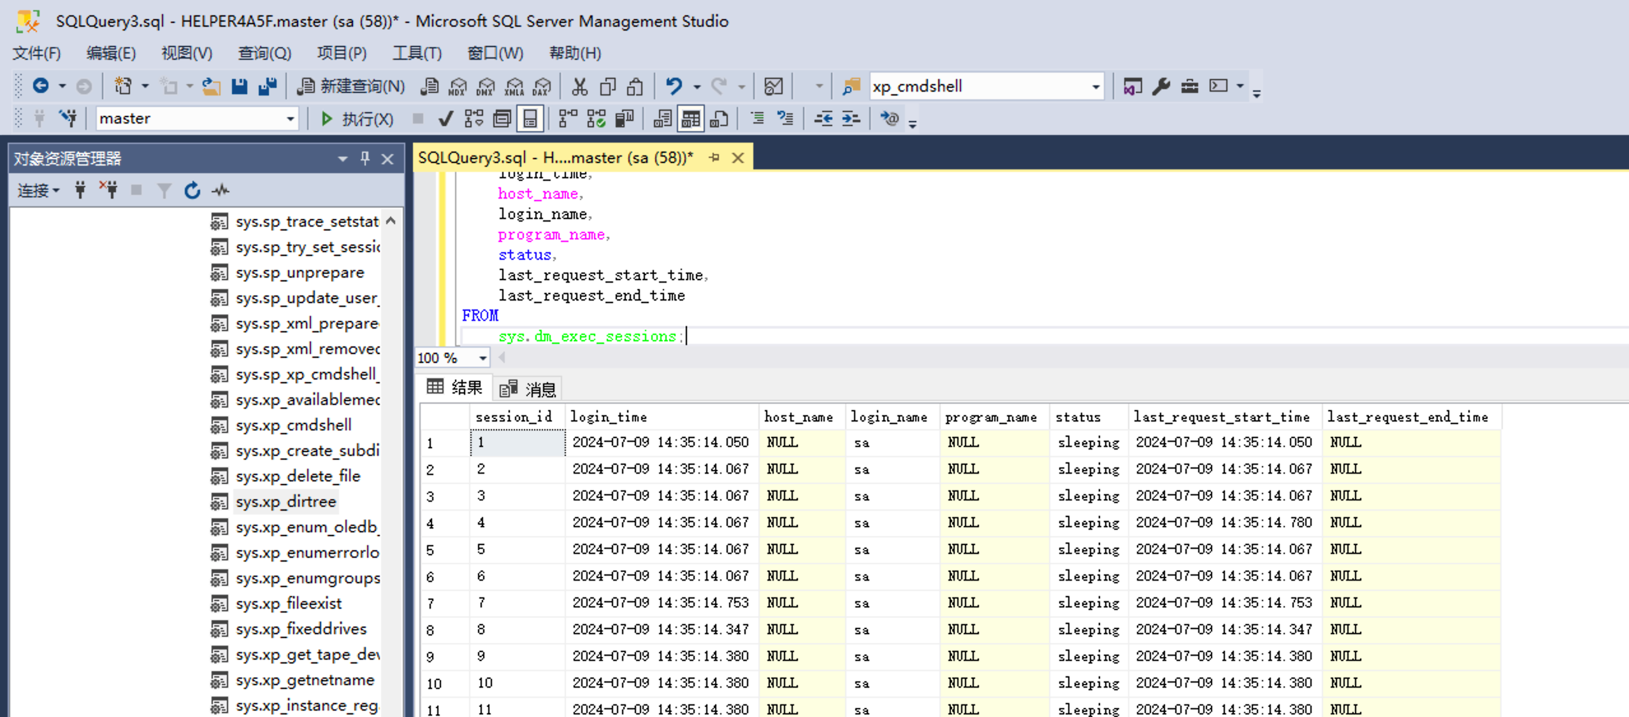Click the Parse query checkmark icon

click(445, 118)
